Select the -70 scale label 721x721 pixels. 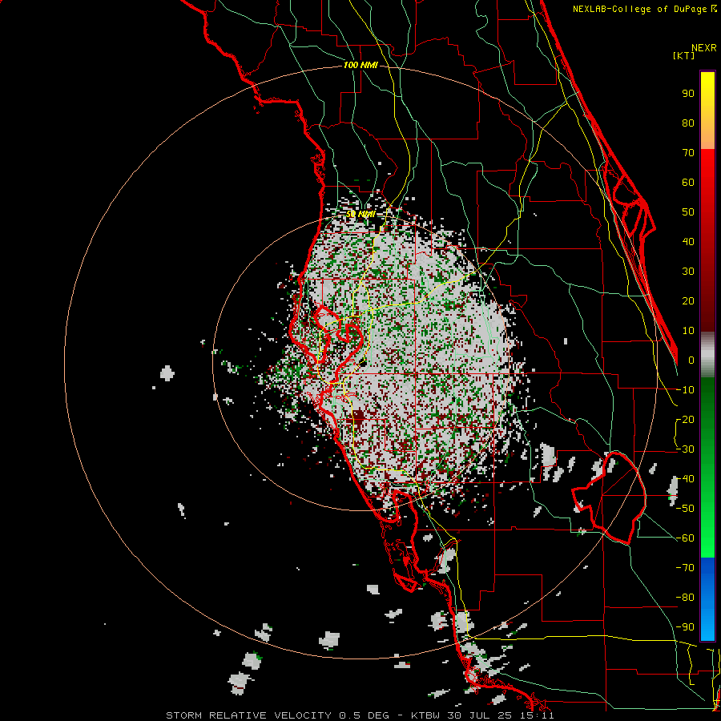click(x=685, y=568)
